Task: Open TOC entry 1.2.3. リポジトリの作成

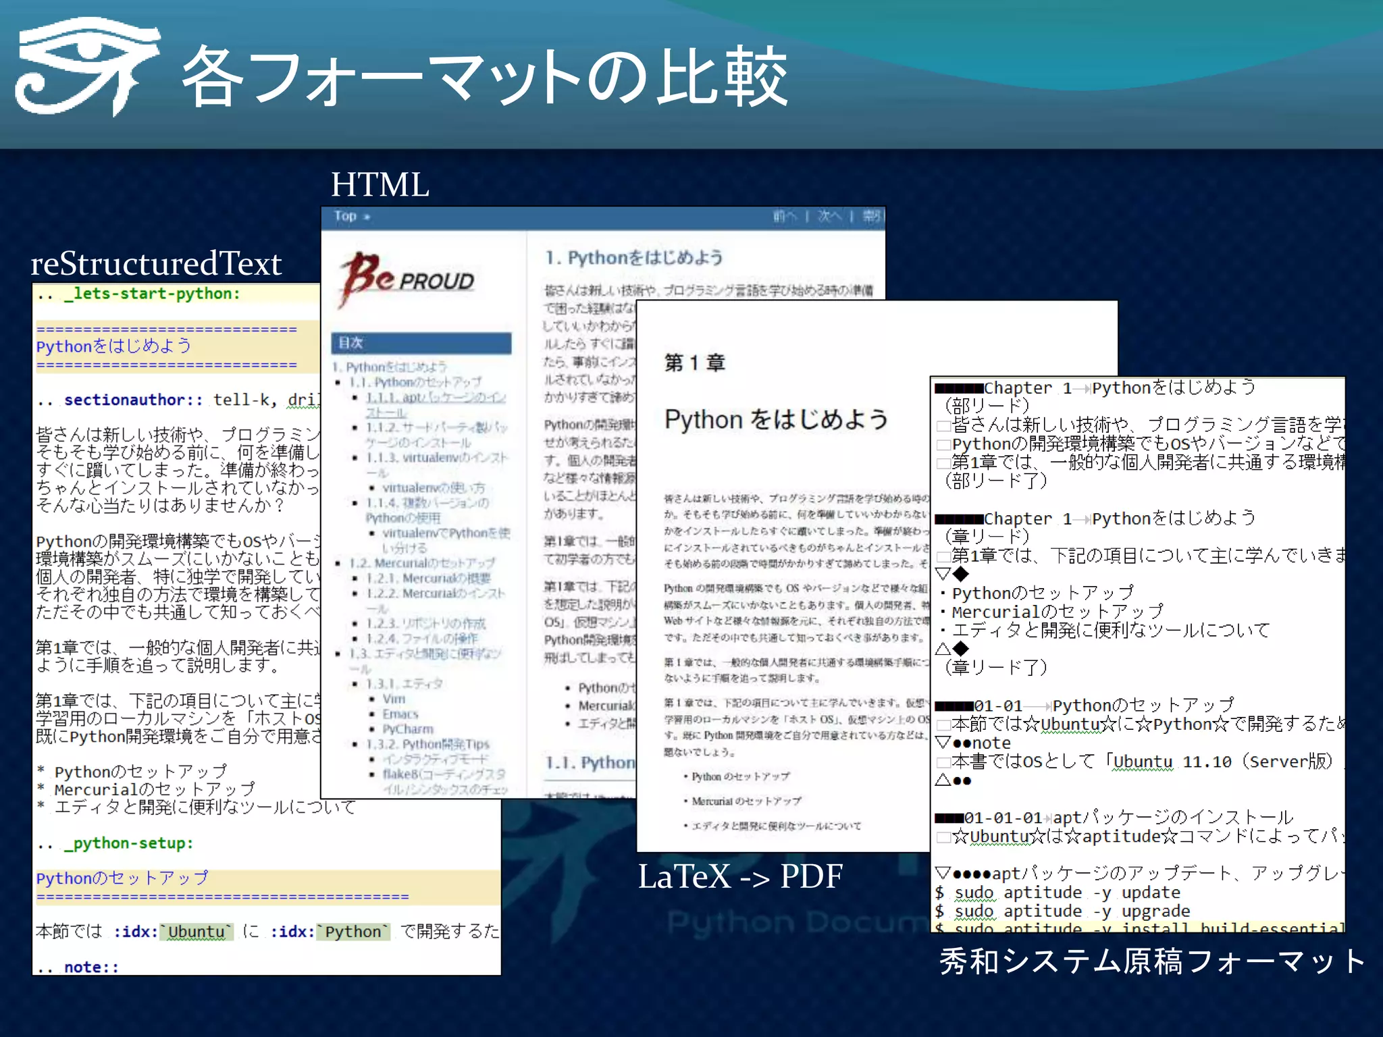Action: pos(425,623)
